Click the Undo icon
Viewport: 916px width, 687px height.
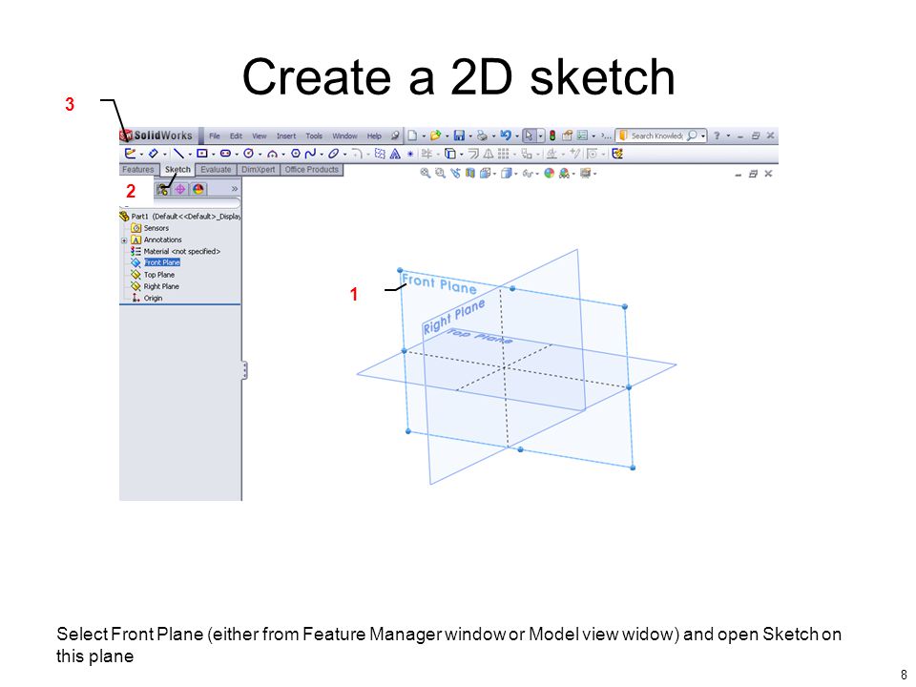(506, 135)
